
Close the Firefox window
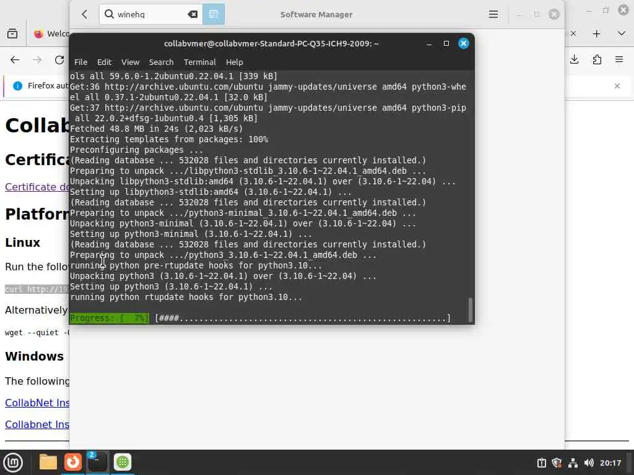pos(623,10)
